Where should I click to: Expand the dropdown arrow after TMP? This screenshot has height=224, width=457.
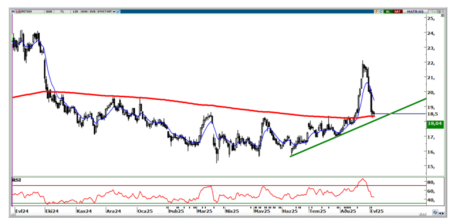click(114, 12)
